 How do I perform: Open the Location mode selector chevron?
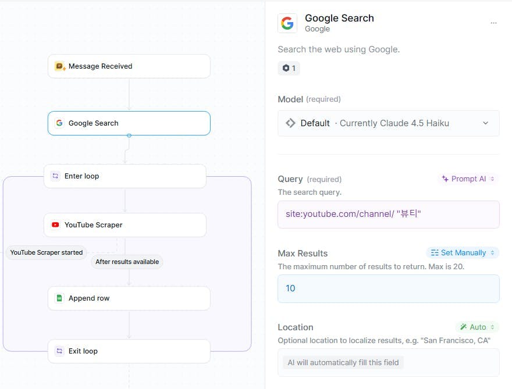point(492,327)
